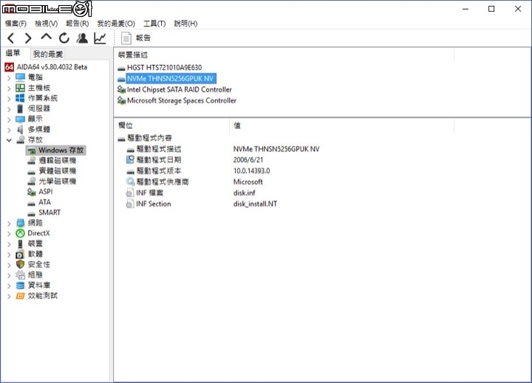Open the 工具(T) menu

[154, 24]
